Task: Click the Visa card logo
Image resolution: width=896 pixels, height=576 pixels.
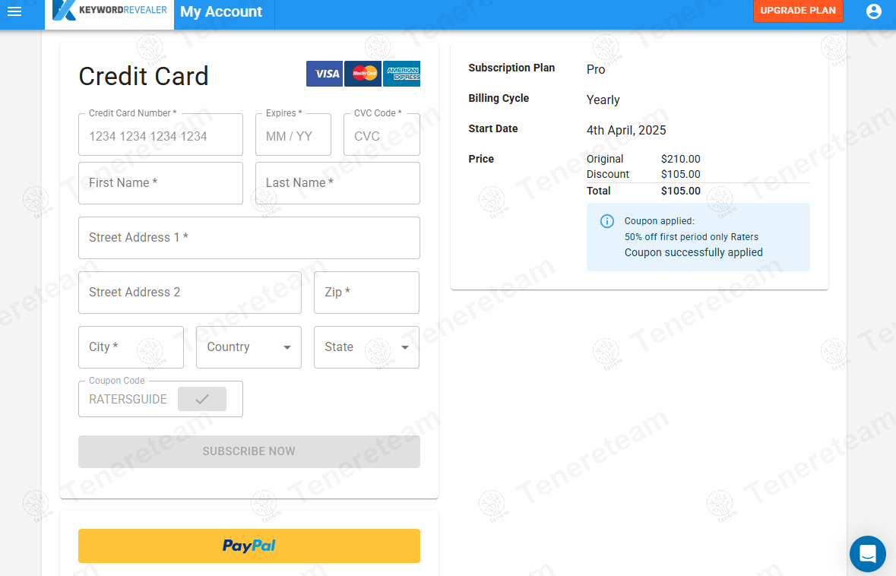Action: (x=324, y=74)
